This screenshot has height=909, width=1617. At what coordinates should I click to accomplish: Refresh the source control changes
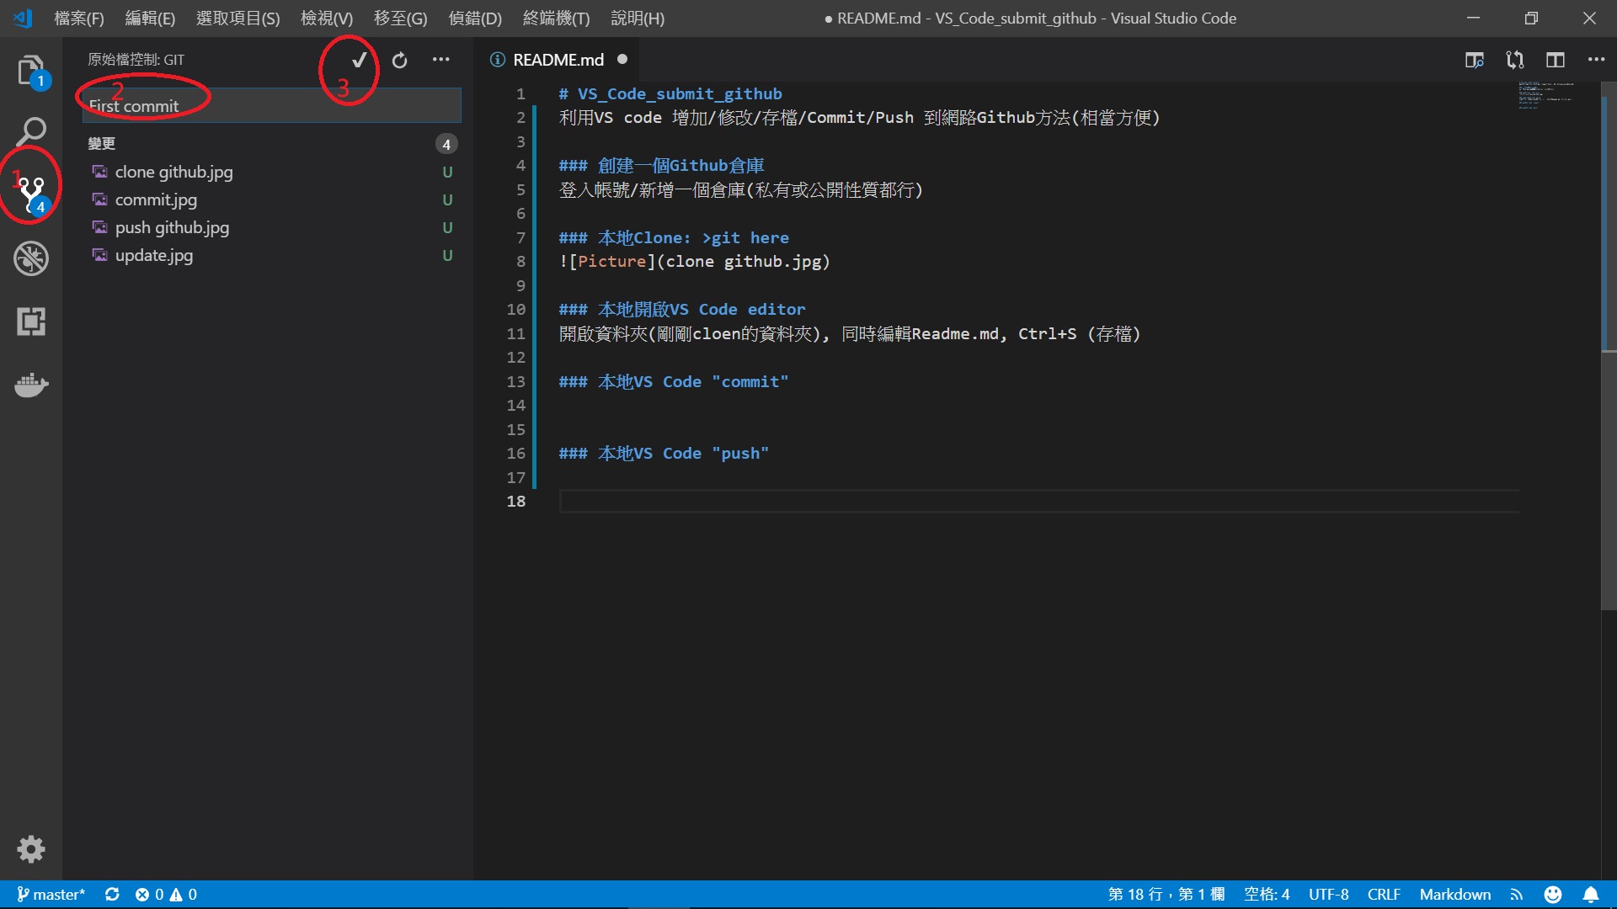click(400, 60)
